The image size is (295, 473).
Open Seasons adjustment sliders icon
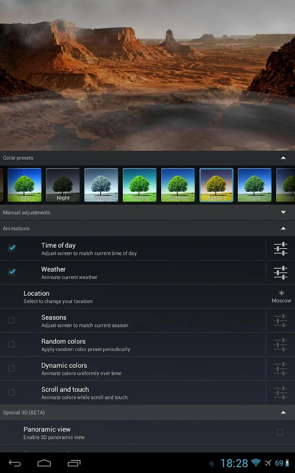[x=280, y=321]
